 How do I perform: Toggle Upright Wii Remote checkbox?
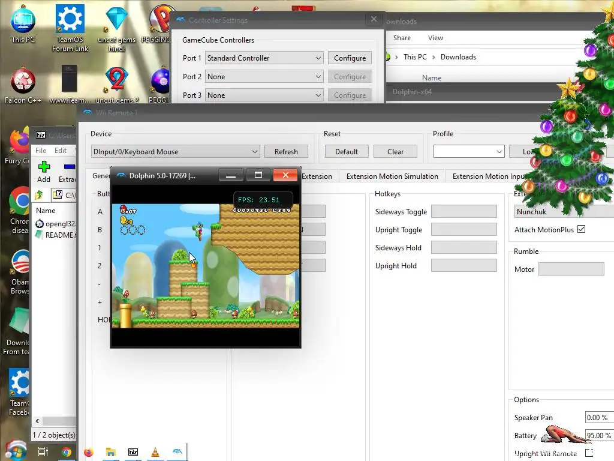click(x=589, y=453)
